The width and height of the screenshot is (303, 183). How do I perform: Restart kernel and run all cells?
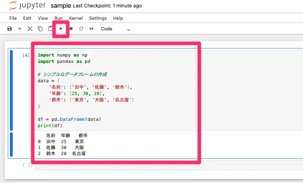point(92,29)
